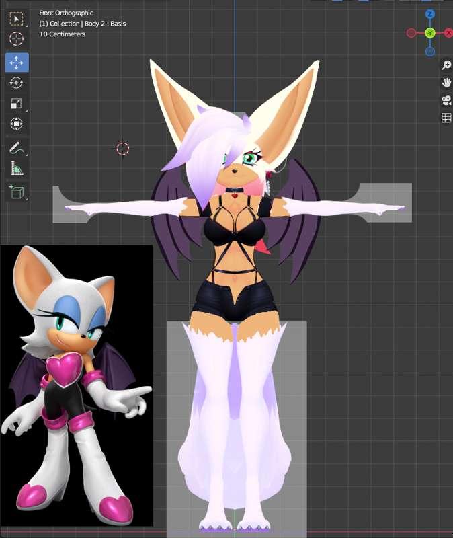
Task: Toggle perspective/orthographic grid icon
Action: point(446,118)
